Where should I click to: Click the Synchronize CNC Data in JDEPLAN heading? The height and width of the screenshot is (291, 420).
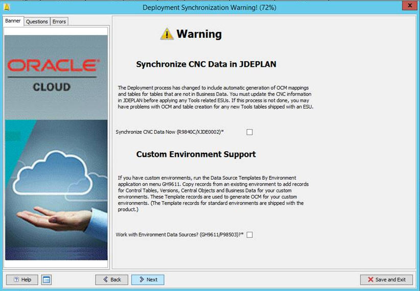206,64
